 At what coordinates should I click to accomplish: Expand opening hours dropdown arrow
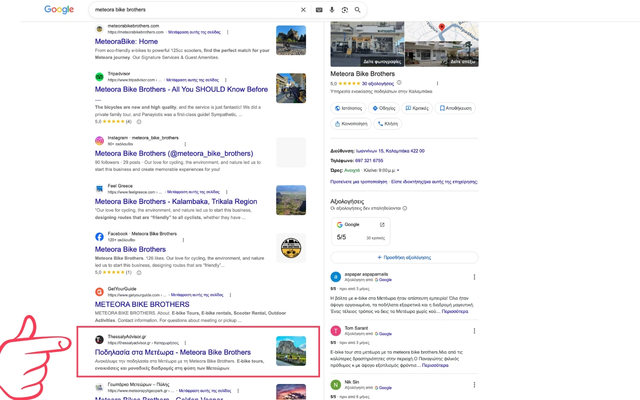pos(398,170)
